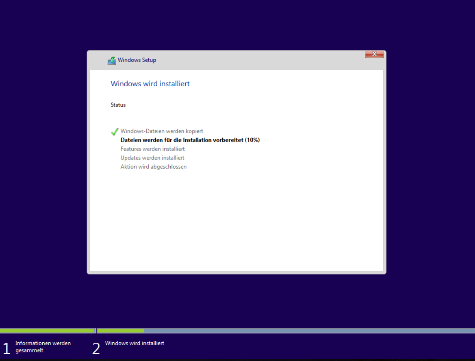Click the green checkmark beside Windows-Dateien werden kopiert

coord(115,132)
